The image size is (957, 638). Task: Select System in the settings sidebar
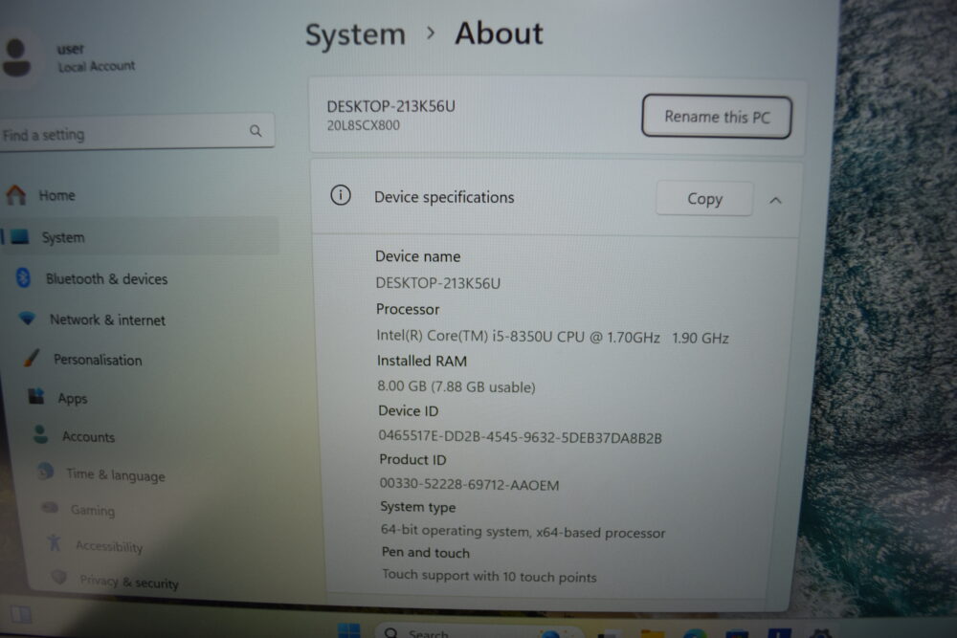coord(141,237)
